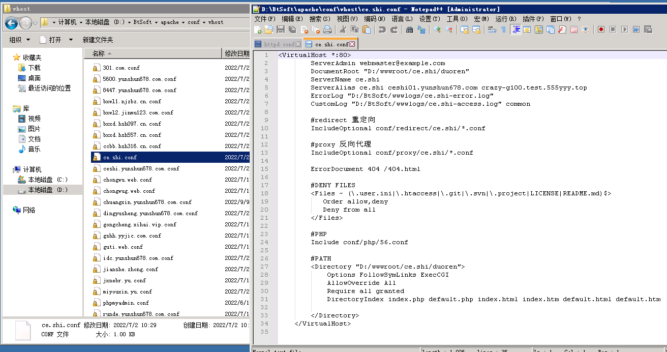
Task: Toggle synchronize vertical scrolling
Action: coord(465,30)
